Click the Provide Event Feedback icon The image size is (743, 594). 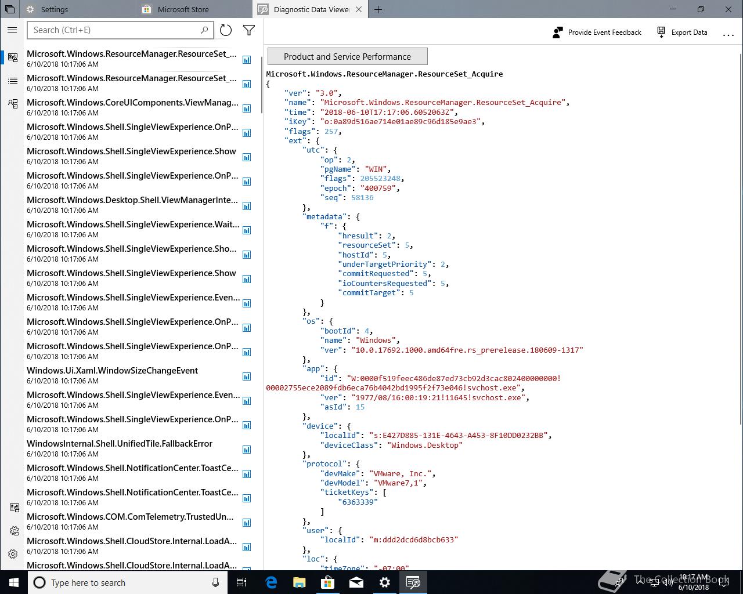pyautogui.click(x=557, y=32)
